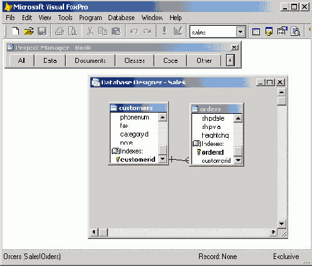312x266 pixels.
Task: Click the Cut scissors icon
Action: pyautogui.click(x=90, y=31)
